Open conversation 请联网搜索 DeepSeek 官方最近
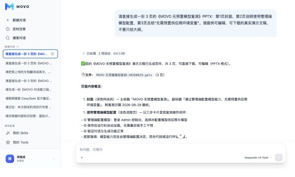295x177 pixels. coord(28,98)
